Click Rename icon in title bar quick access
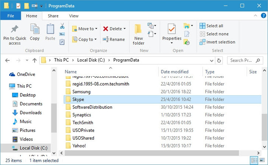The height and width of the screenshot is (165, 268). [34, 6]
